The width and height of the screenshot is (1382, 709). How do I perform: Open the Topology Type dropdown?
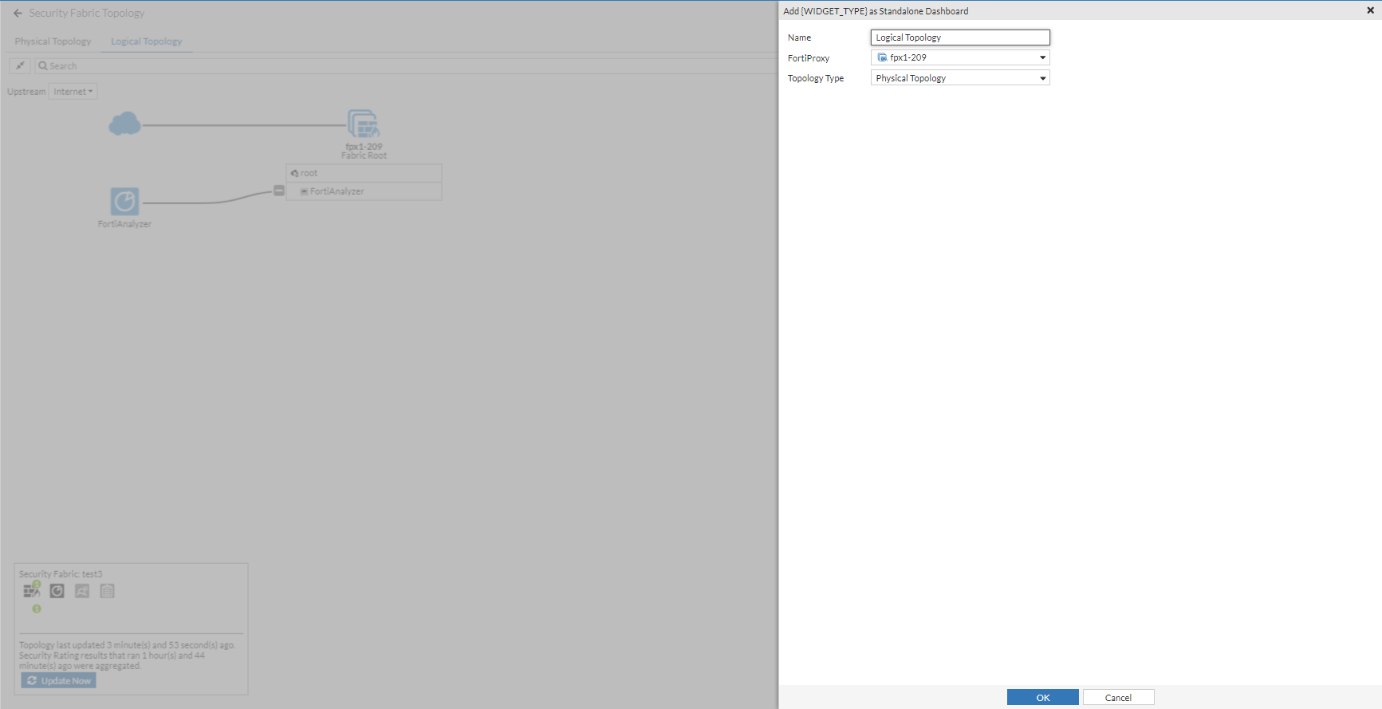[x=960, y=78]
